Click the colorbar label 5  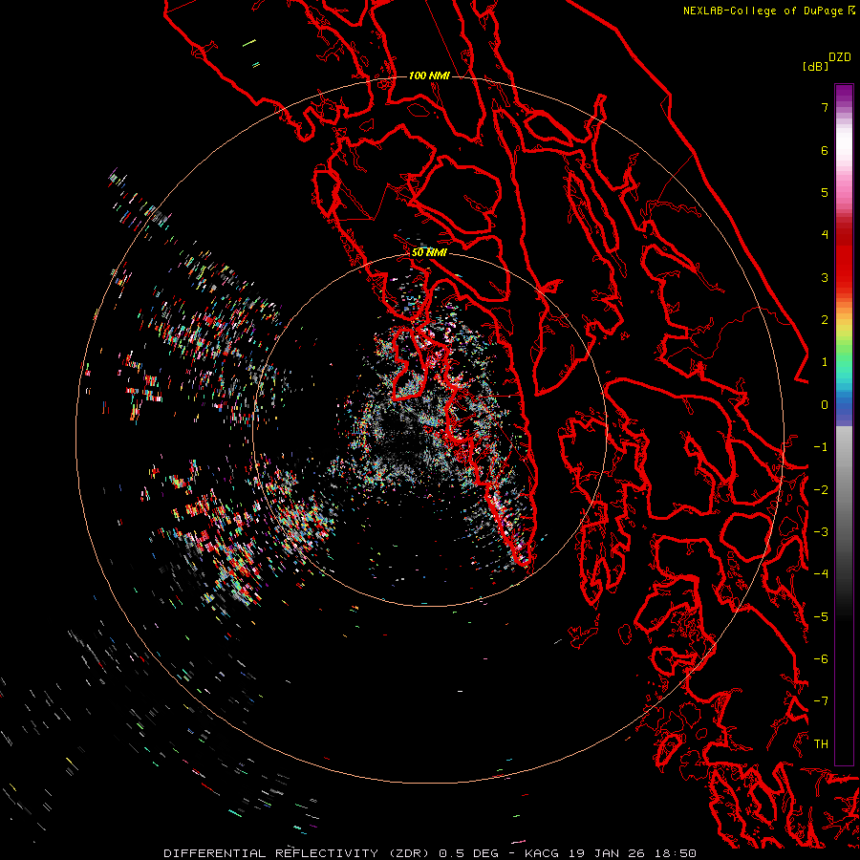coord(825,192)
